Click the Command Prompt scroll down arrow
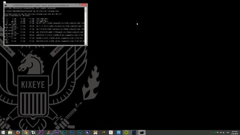Viewport: 240px width, 135px height. 85,44
